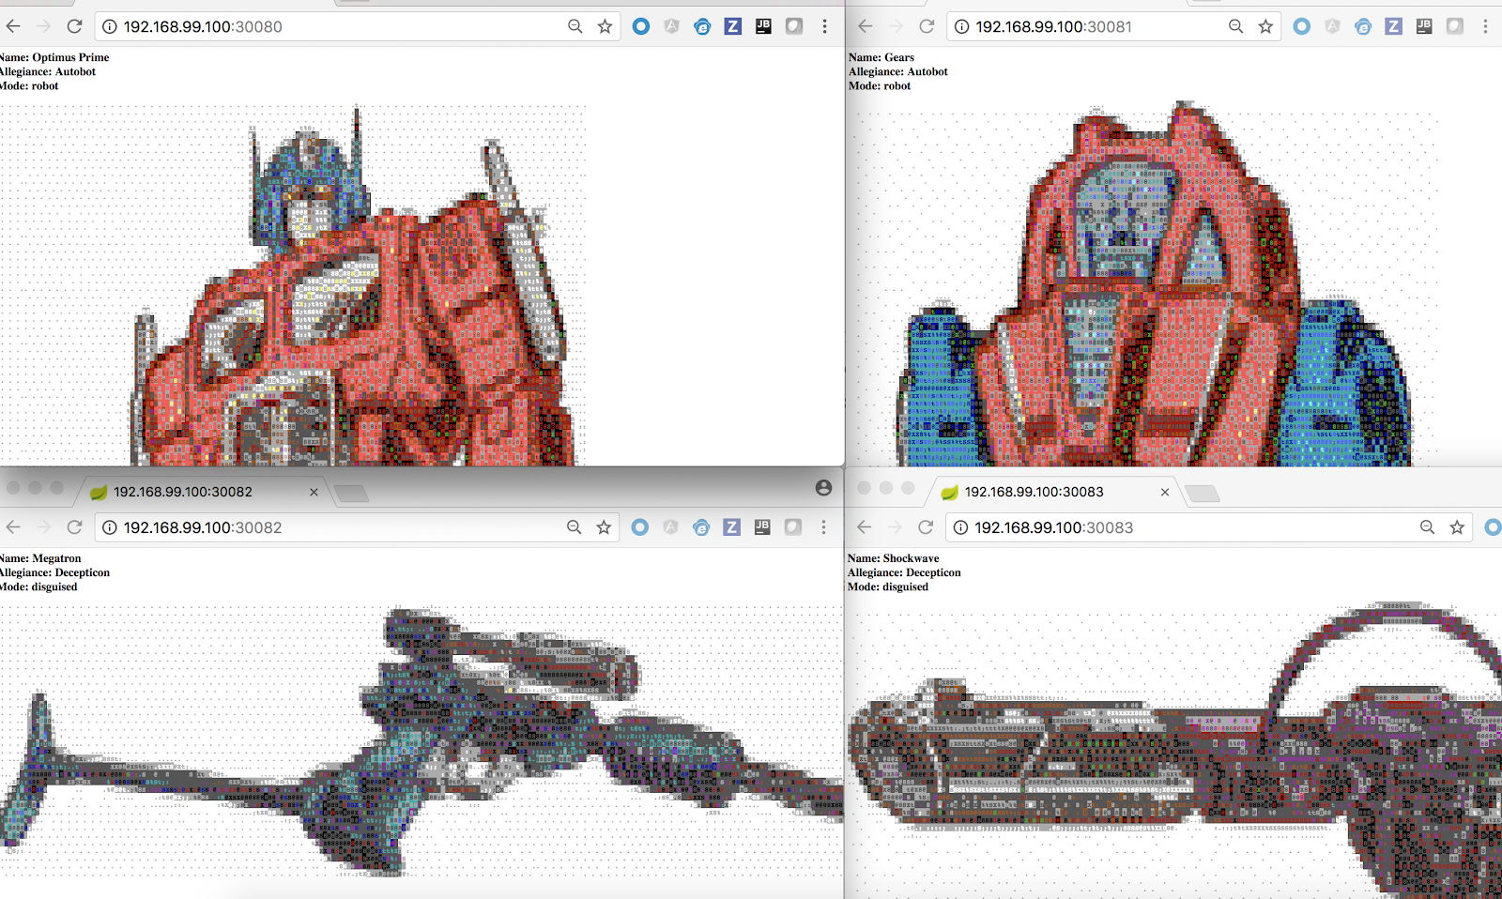This screenshot has width=1502, height=899.
Task: Go back in the 30083 window
Action: pyautogui.click(x=865, y=527)
